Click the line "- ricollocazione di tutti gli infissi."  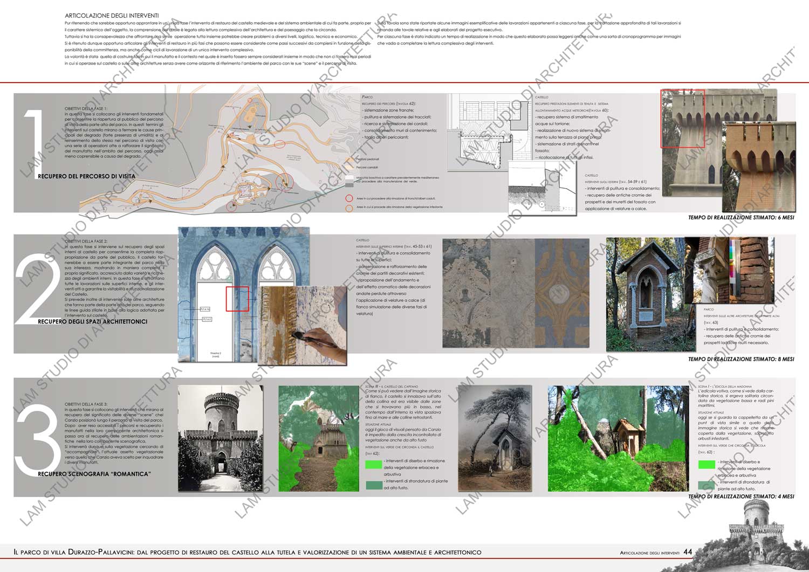coord(564,157)
